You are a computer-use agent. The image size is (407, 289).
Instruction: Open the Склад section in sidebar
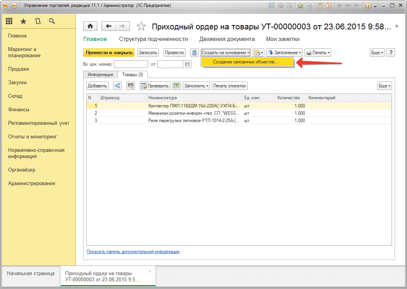click(15, 96)
